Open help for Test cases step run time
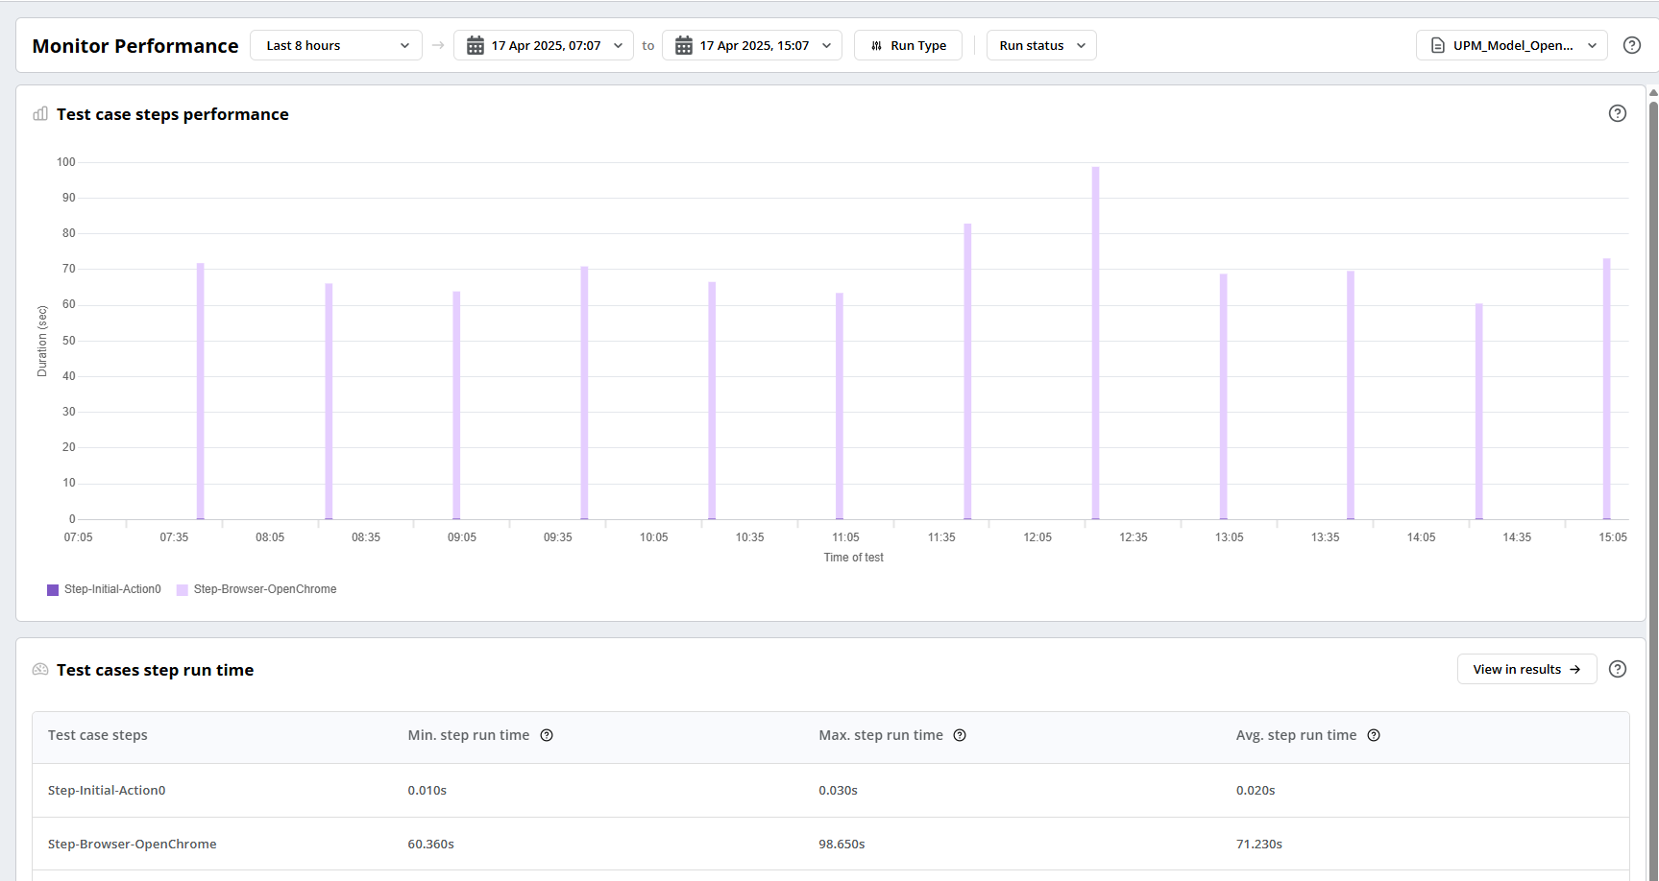The height and width of the screenshot is (881, 1659). (x=1618, y=669)
